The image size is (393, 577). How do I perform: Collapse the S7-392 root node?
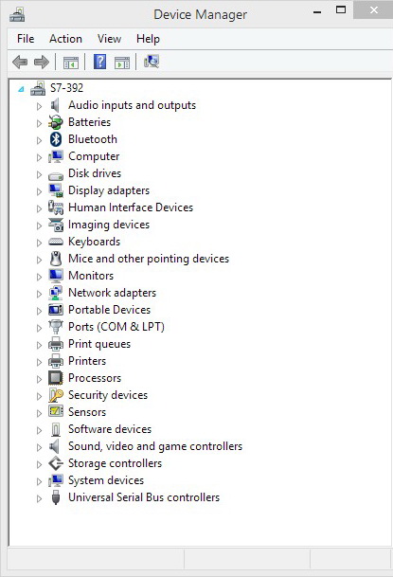pos(22,89)
